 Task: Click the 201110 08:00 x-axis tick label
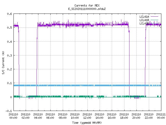(x=63, y=116)
